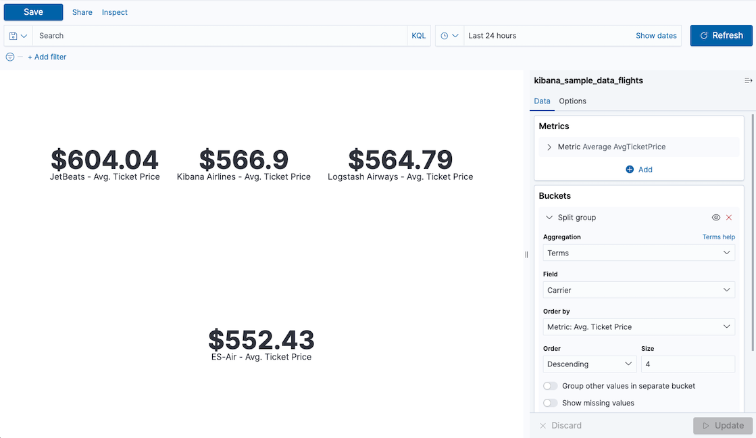
Task: Click the Search query input field
Action: [220, 36]
